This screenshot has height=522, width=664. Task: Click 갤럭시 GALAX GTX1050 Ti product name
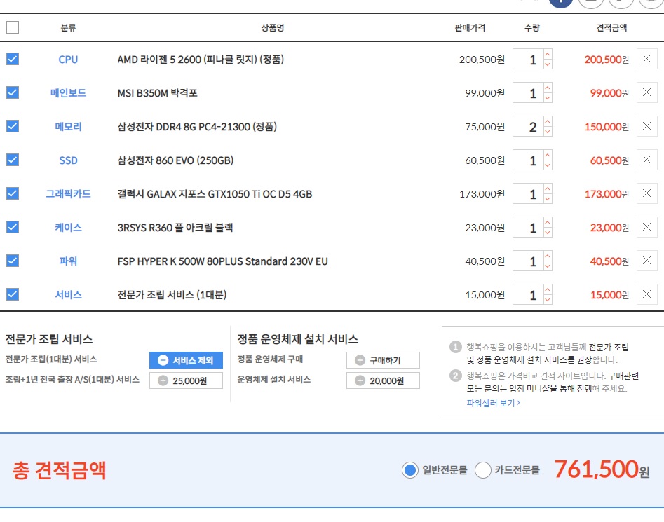[215, 194]
